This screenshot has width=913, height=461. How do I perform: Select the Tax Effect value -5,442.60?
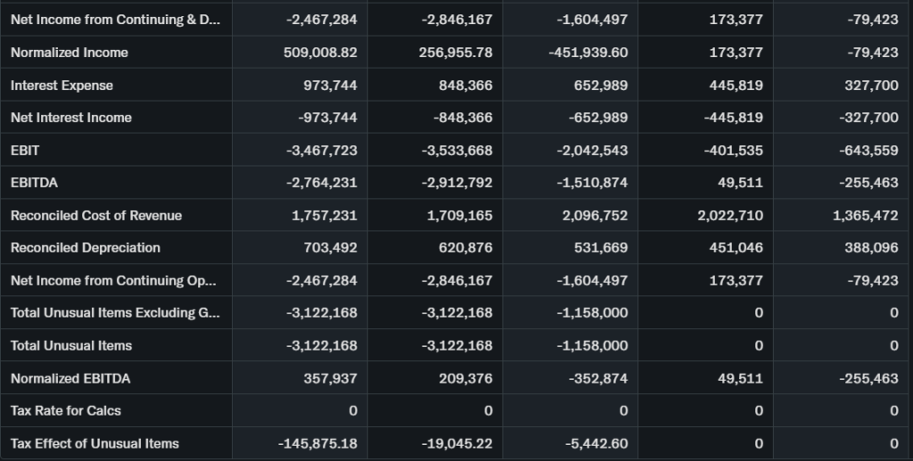point(592,443)
